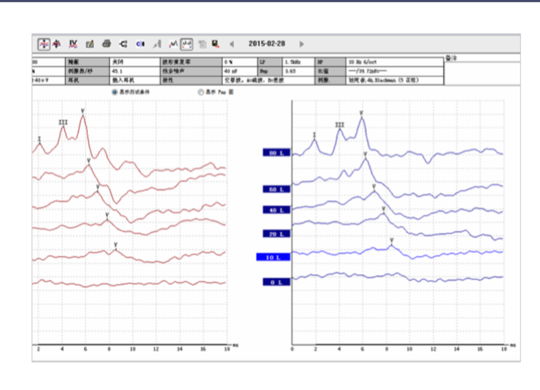Select the highlighted 10 L intensity label
The width and height of the screenshot is (540, 390).
tap(273, 257)
